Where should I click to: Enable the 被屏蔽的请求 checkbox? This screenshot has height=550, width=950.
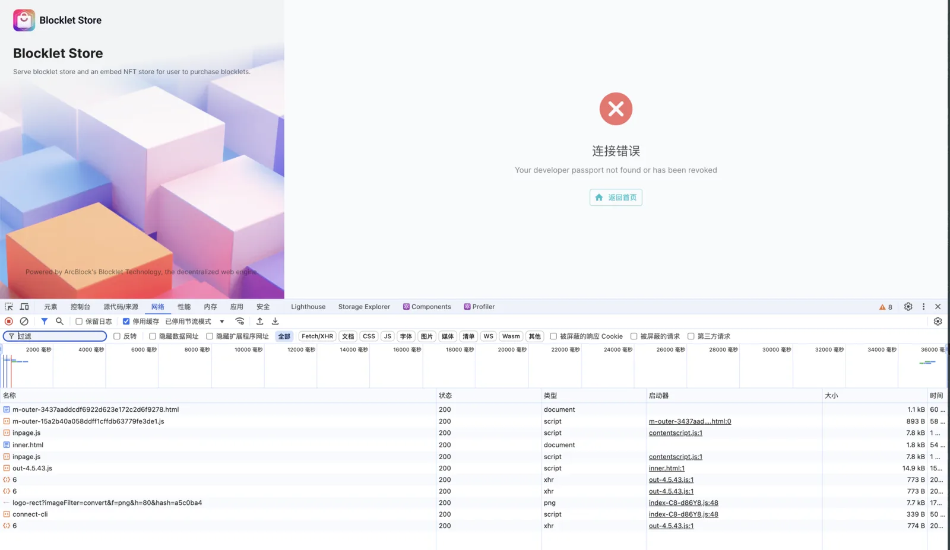tap(634, 336)
